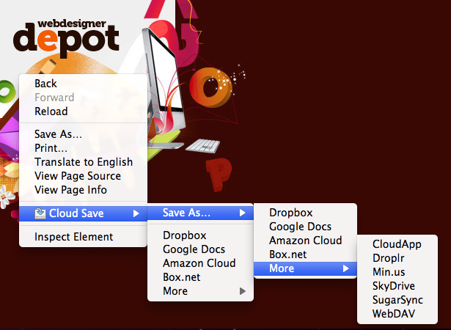Viewport: 451px width, 330px height.
Task: Click the highlighted Save As… submenu entry
Action: 200,213
